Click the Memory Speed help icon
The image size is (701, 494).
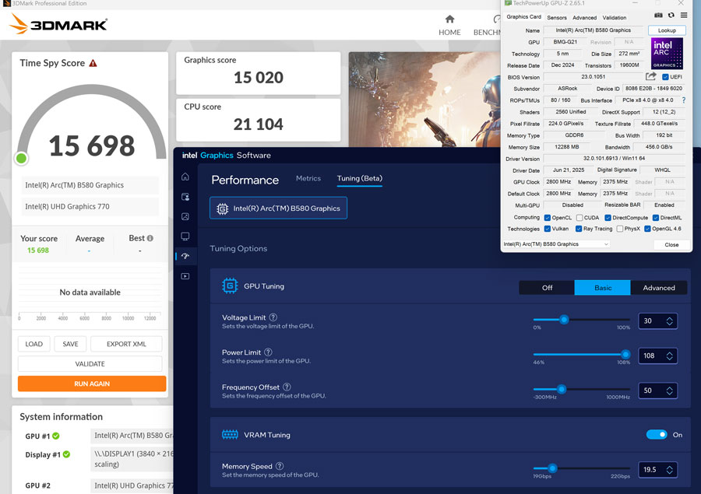coord(280,466)
